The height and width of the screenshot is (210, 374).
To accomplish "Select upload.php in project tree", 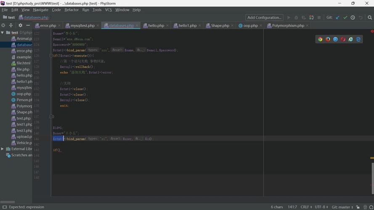I will pos(21,136).
